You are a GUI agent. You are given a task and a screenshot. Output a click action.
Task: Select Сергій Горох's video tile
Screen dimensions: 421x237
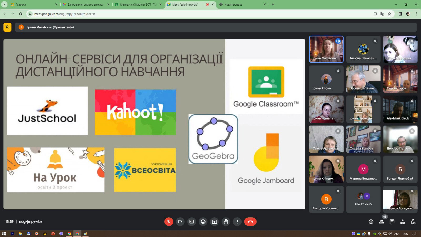(400, 79)
